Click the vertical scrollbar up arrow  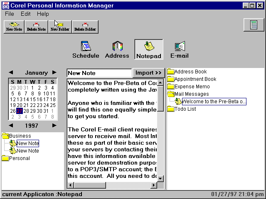160,83
